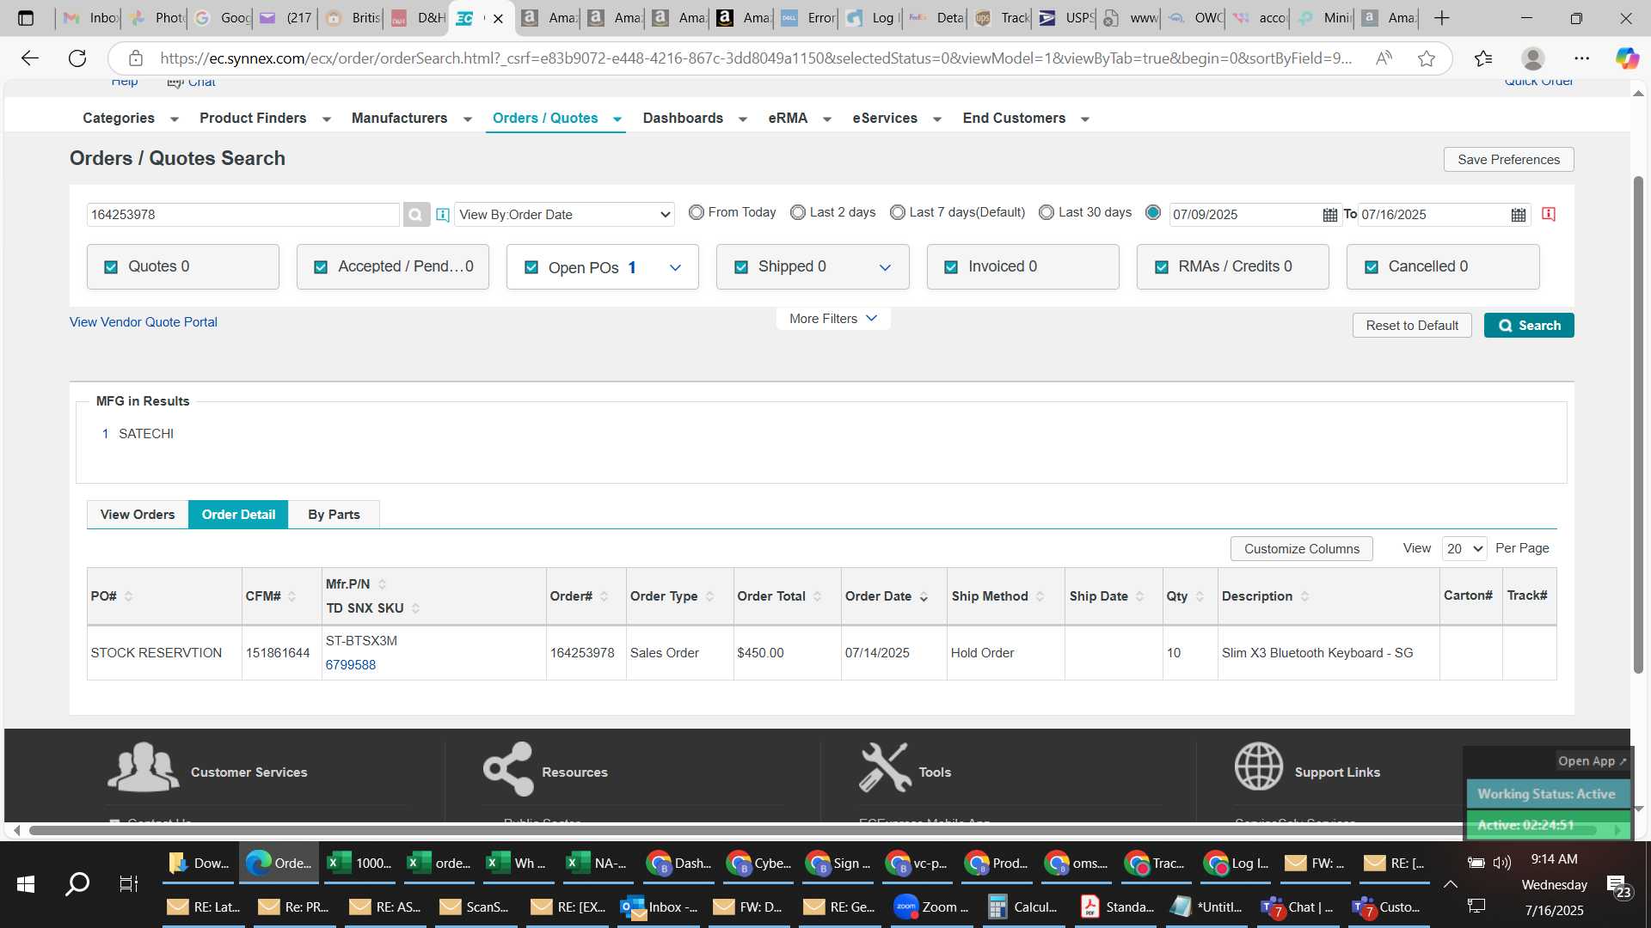The height and width of the screenshot is (928, 1651).
Task: Toggle the Accepted / Pending checkbox
Action: point(321,267)
